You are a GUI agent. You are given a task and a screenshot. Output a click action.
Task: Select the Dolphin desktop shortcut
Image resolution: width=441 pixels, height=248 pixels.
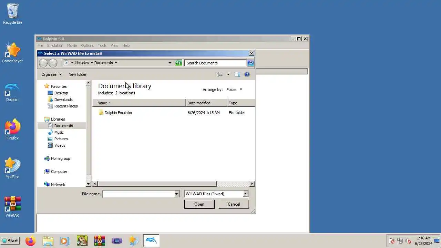12,91
